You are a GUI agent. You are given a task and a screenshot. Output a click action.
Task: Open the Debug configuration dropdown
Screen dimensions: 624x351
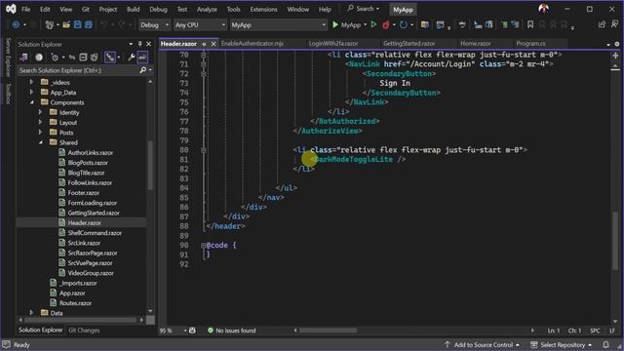tap(154, 25)
